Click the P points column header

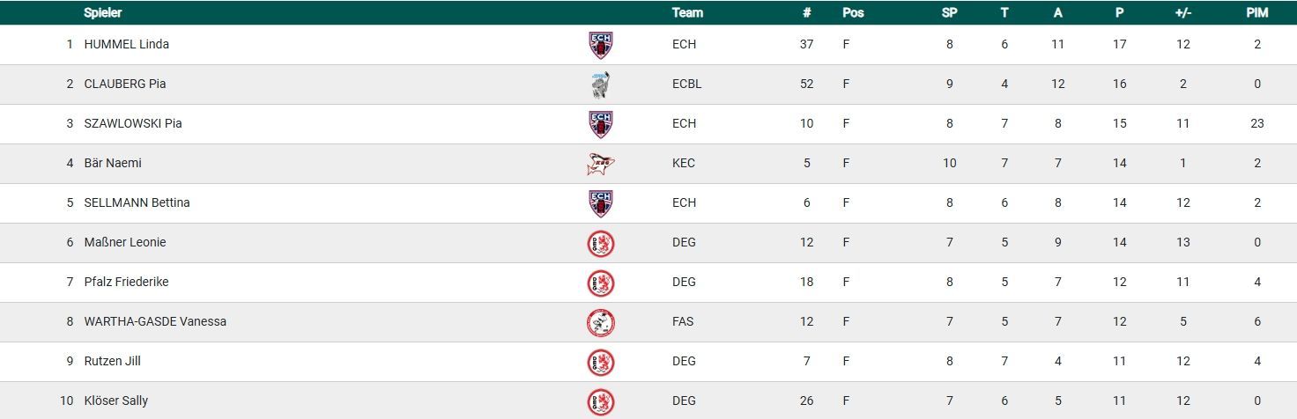pyautogui.click(x=1119, y=12)
